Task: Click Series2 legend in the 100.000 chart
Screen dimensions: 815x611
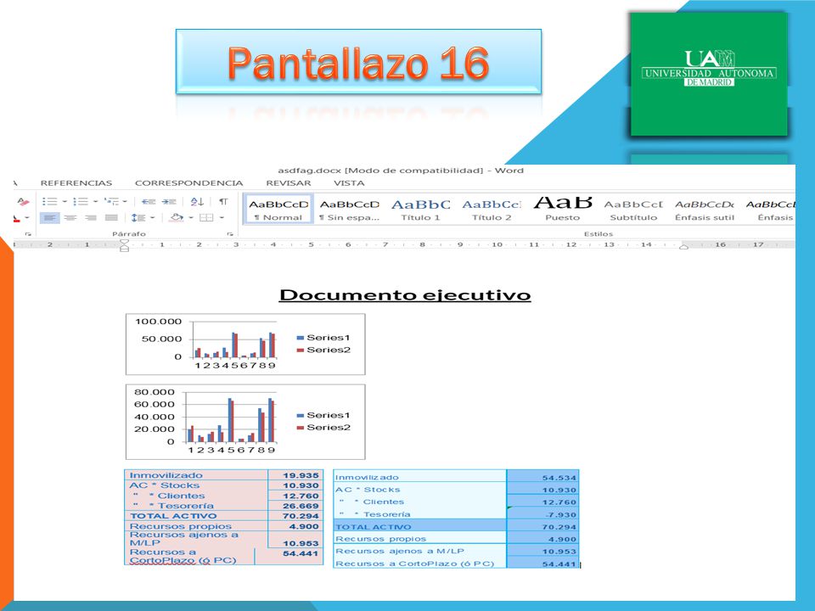Action: [x=323, y=350]
